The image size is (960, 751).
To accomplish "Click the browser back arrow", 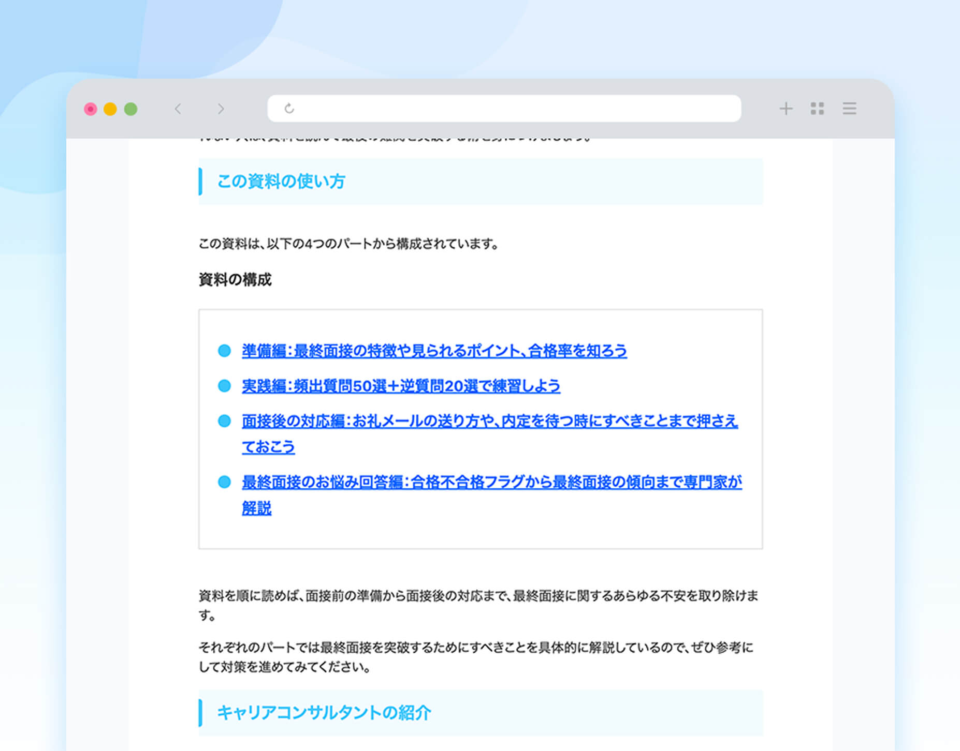I will pos(178,109).
